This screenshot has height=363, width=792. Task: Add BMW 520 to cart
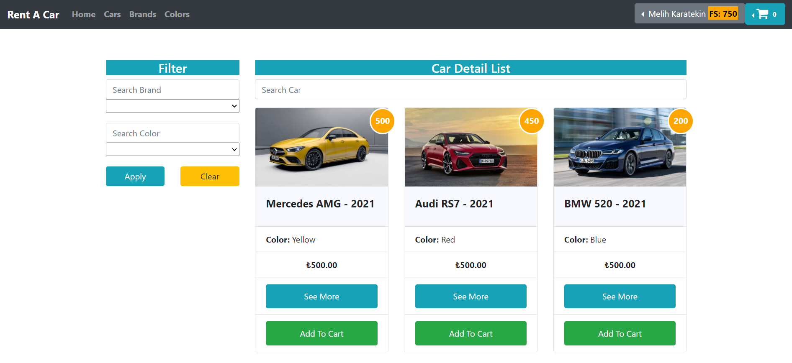tap(620, 333)
